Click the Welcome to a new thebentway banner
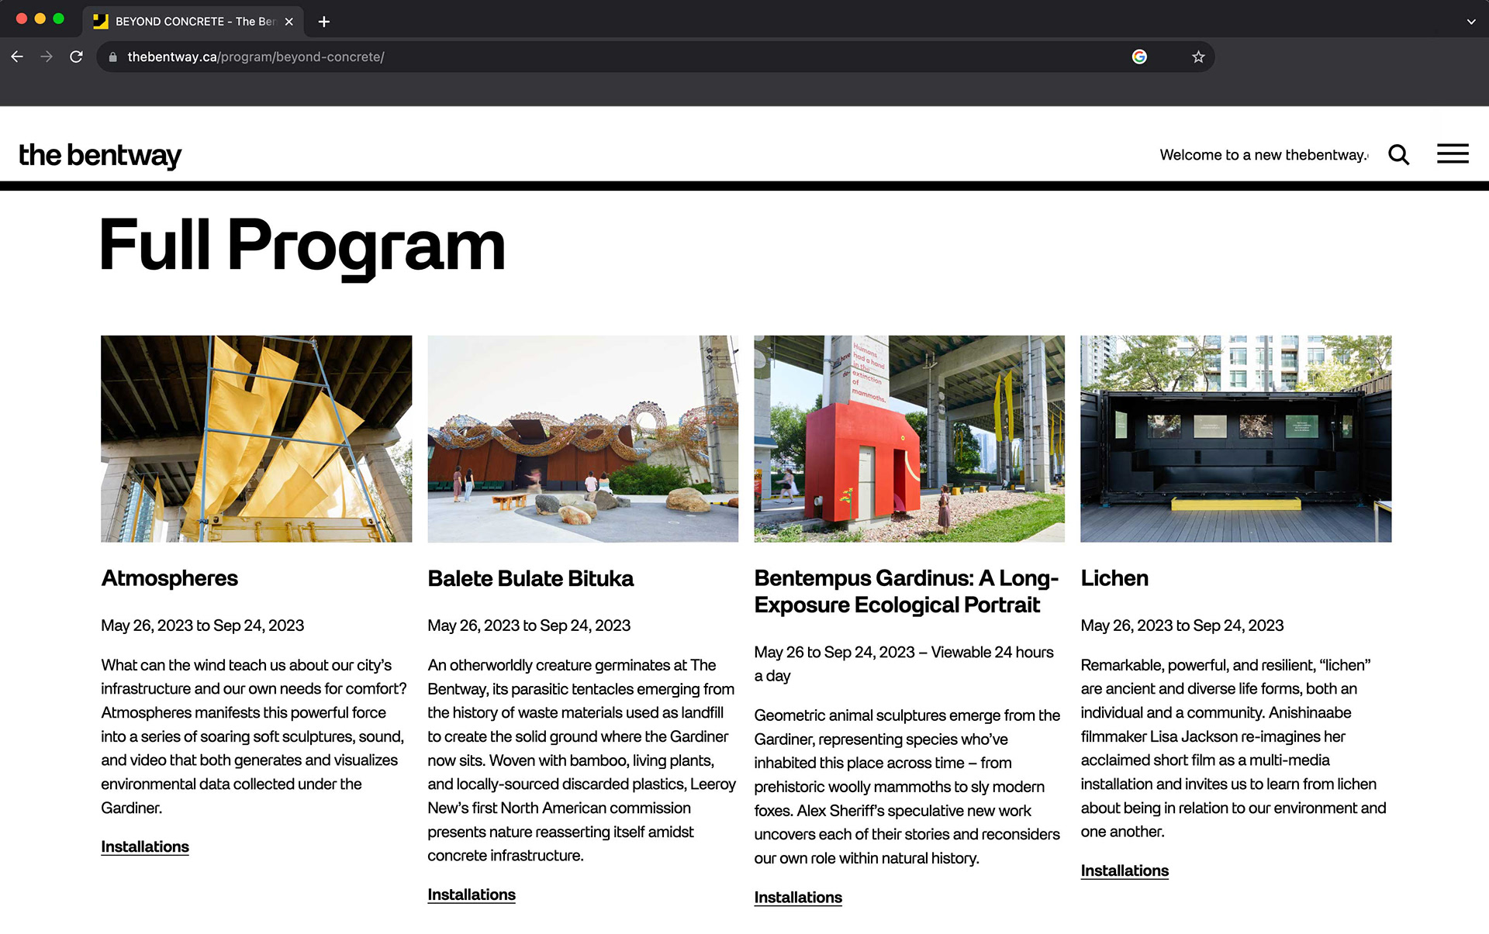The height and width of the screenshot is (934, 1489). click(1264, 155)
